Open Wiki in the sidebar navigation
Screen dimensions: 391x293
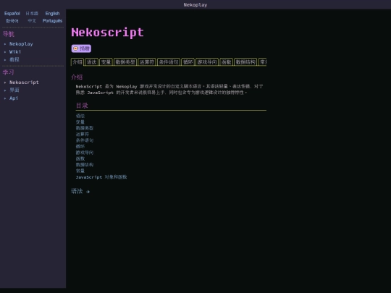(15, 52)
